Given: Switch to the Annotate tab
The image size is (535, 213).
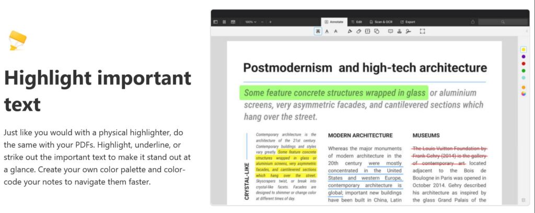Looking at the screenshot, I should click(x=334, y=22).
